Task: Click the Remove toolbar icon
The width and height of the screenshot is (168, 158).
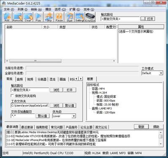Action: (x=17, y=17)
